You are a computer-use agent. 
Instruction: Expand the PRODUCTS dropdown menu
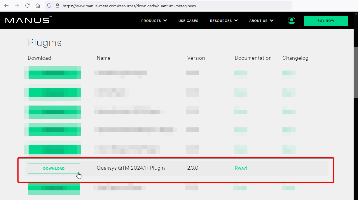tap(154, 21)
